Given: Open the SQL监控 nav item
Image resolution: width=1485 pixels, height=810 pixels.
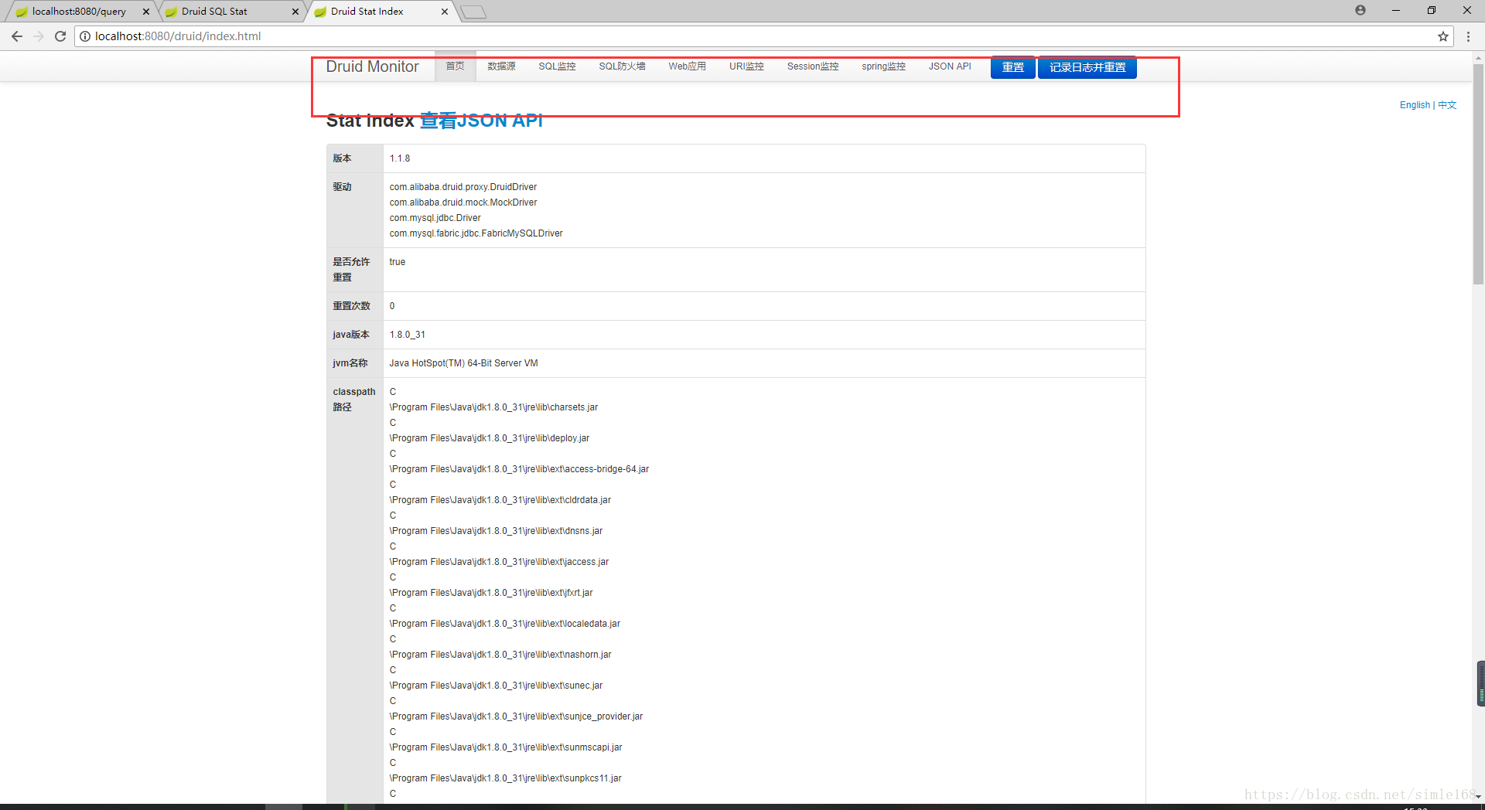Looking at the screenshot, I should (557, 66).
